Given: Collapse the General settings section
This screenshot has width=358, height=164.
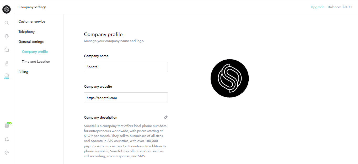Looking at the screenshot, I should [31, 42].
